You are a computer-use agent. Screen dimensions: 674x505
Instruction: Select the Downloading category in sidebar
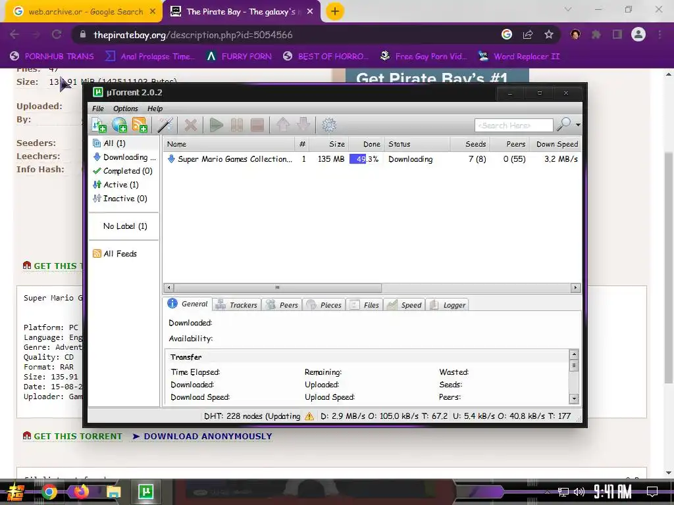point(124,157)
